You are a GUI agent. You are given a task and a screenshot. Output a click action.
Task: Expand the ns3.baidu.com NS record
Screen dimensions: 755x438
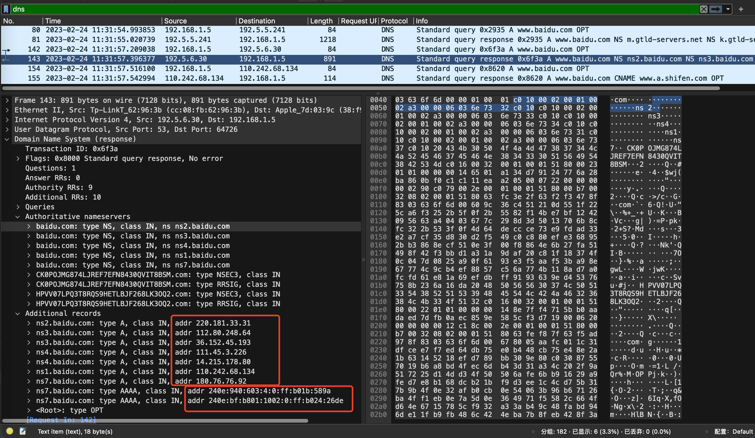(29, 236)
